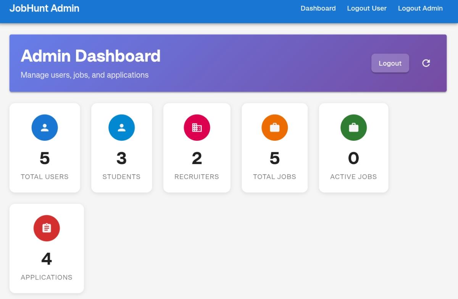
Task: Click the TOTAL JOBS label
Action: tap(274, 177)
